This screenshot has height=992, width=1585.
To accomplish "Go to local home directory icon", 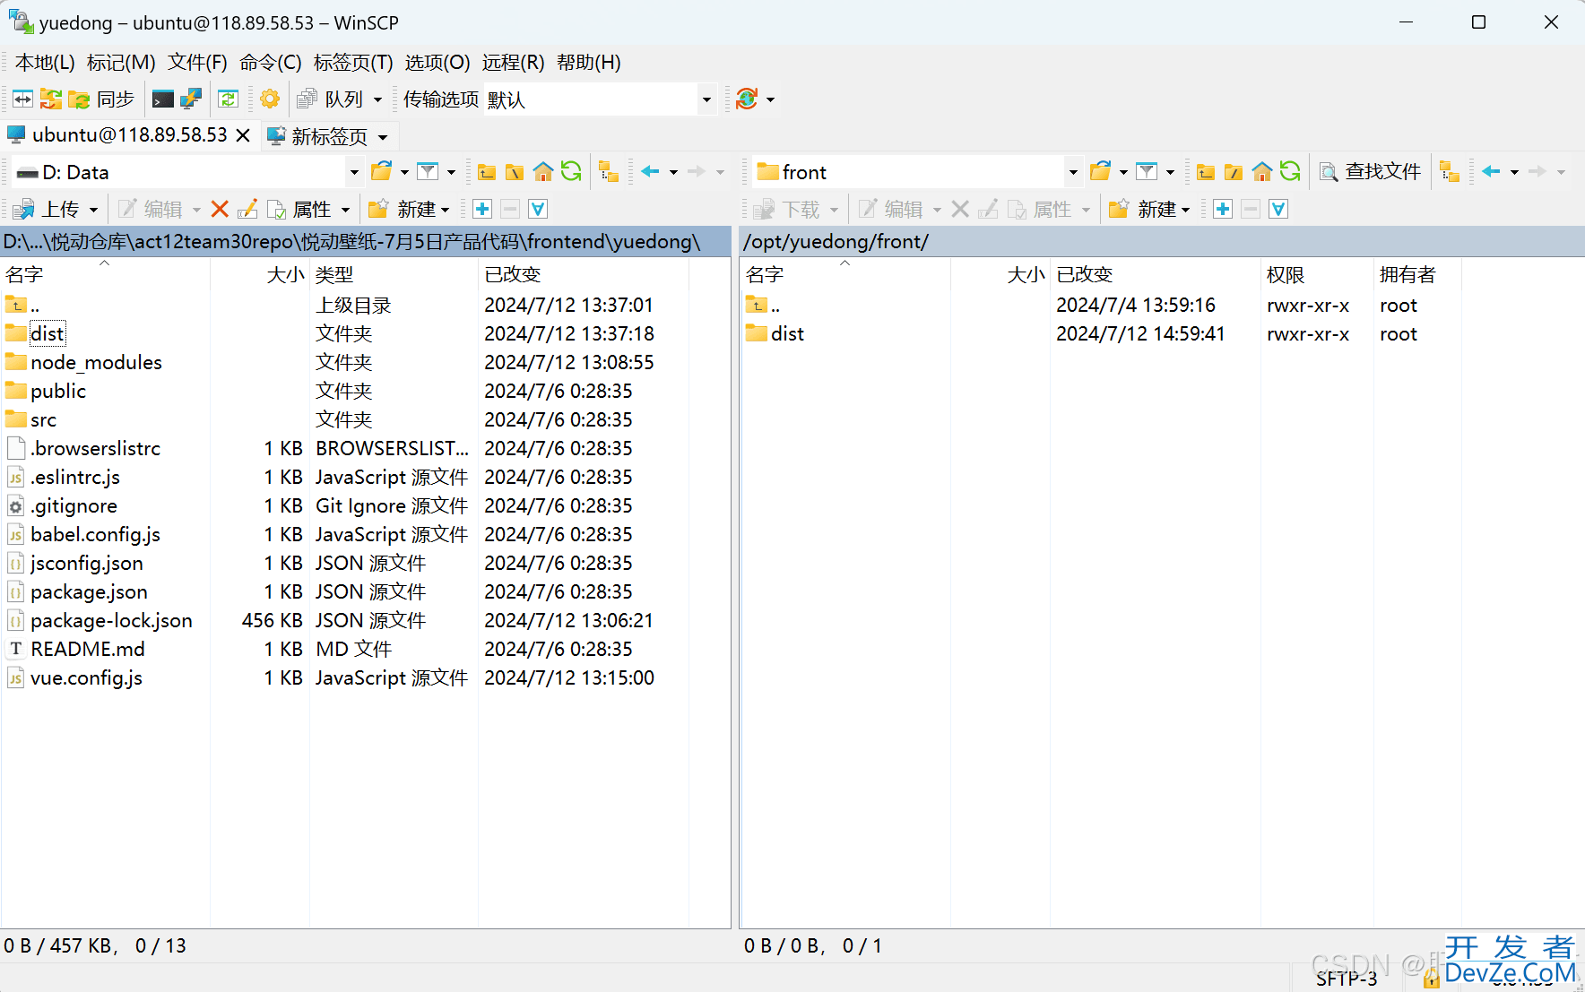I will 543,171.
